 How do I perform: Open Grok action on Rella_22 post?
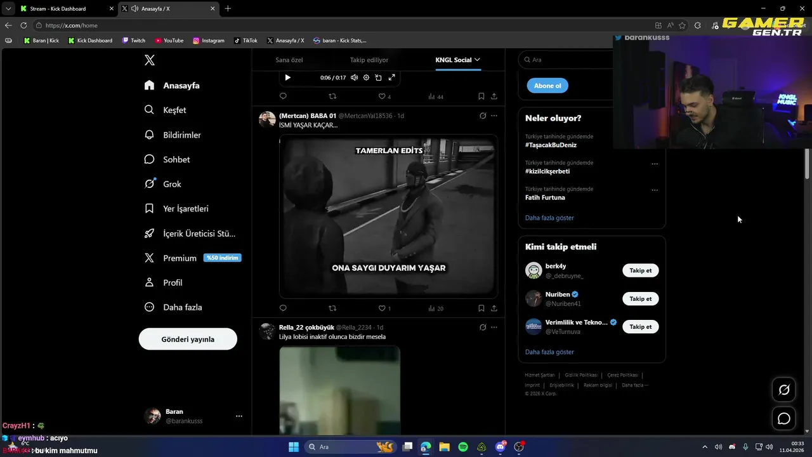pyautogui.click(x=483, y=328)
